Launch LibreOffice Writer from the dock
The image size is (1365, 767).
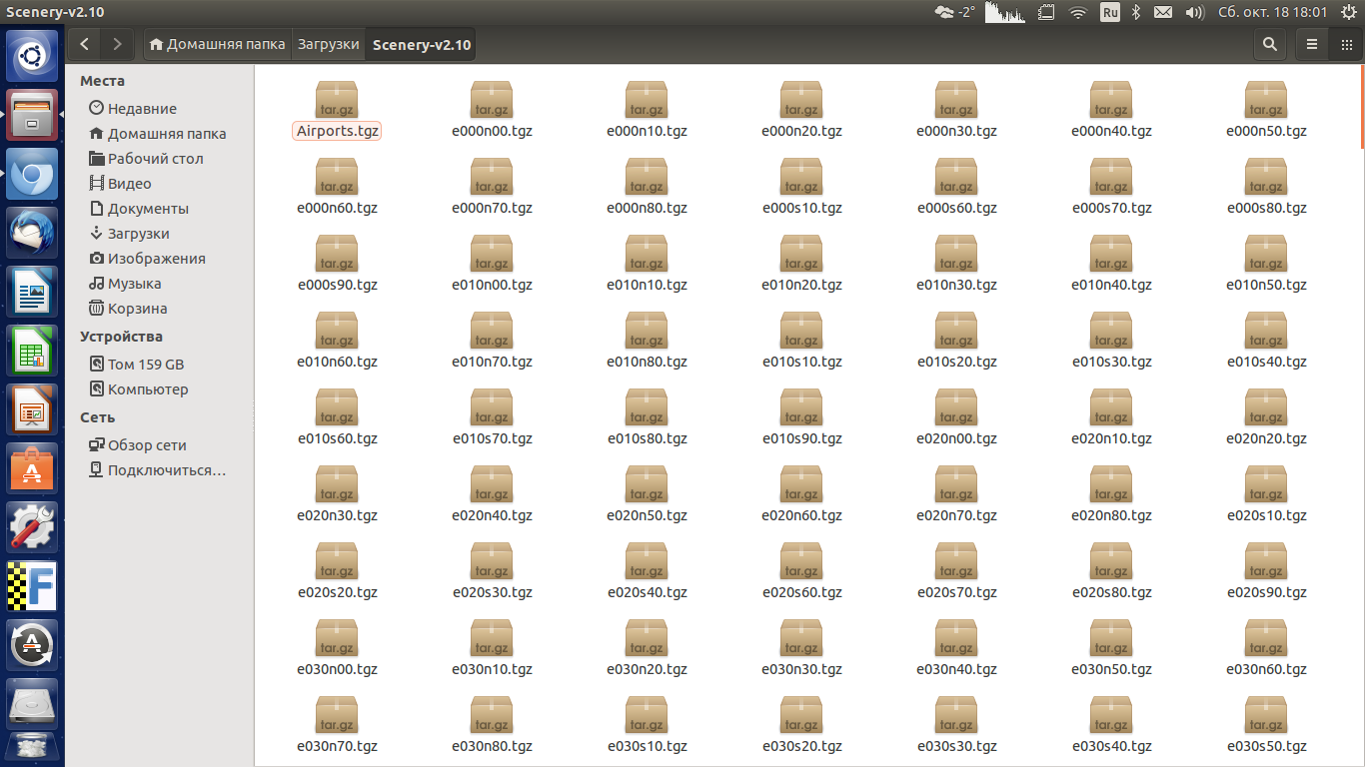click(x=33, y=293)
